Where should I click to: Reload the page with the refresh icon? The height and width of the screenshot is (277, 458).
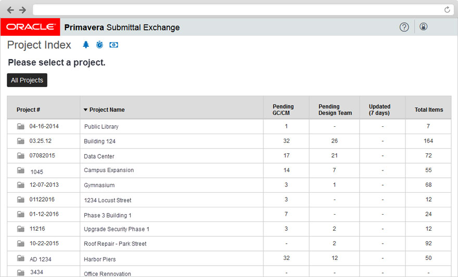tap(447, 10)
